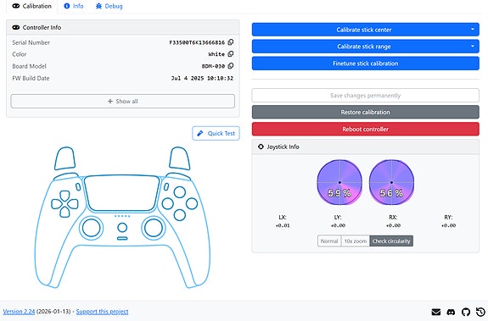
Task: Click the options button on controller diagram
Action: pyautogui.click(x=166, y=186)
